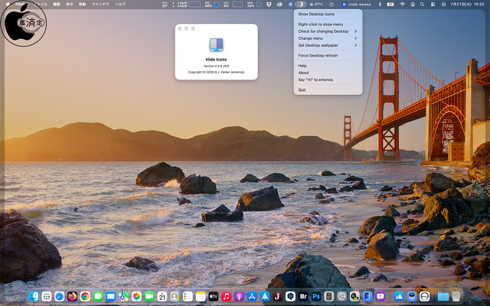This screenshot has height=306, width=490.
Task: Open Apple TV from the Dock
Action: [214, 296]
